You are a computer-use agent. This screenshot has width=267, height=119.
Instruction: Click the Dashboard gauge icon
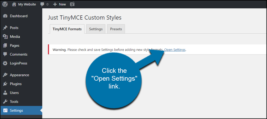pyautogui.click(x=5, y=16)
